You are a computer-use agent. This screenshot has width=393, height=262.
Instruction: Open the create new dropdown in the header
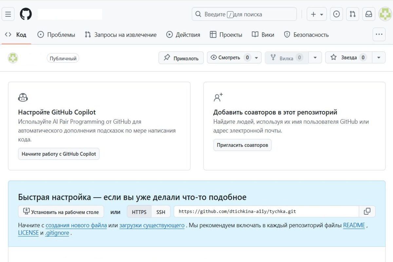[x=316, y=14]
